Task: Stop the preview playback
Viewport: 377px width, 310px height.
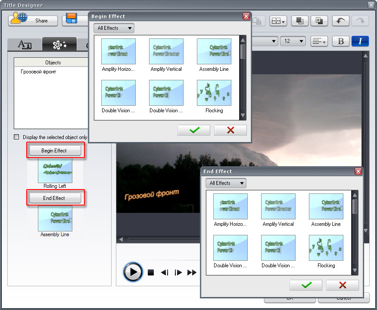Action: click(151, 272)
